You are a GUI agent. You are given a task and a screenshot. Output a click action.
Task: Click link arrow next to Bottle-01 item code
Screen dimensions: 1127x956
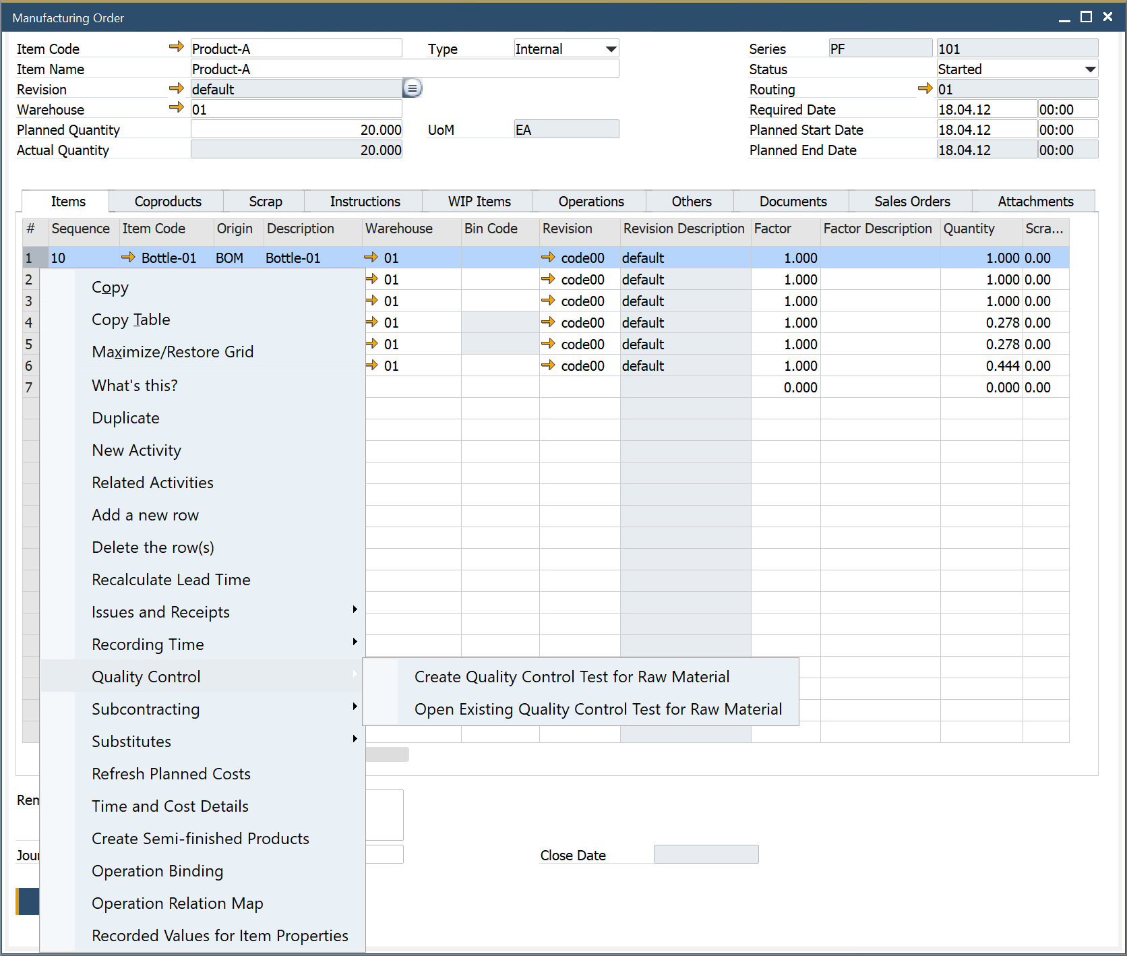(x=128, y=257)
